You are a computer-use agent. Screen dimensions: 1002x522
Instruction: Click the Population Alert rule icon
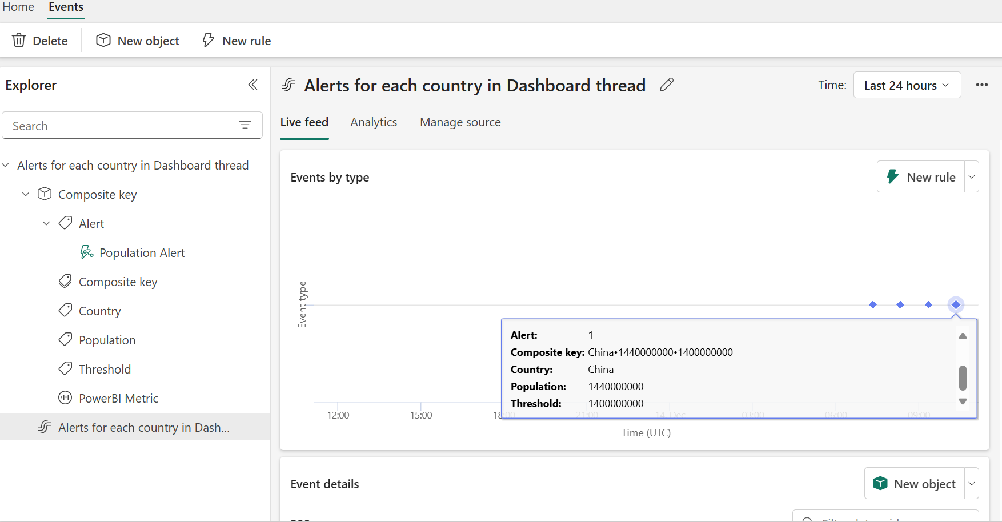coord(86,252)
